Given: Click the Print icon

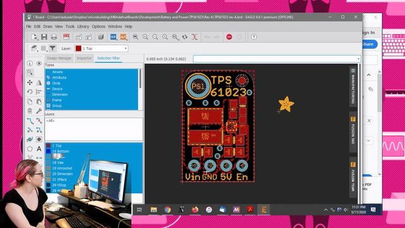Looking at the screenshot, I should (54, 37).
